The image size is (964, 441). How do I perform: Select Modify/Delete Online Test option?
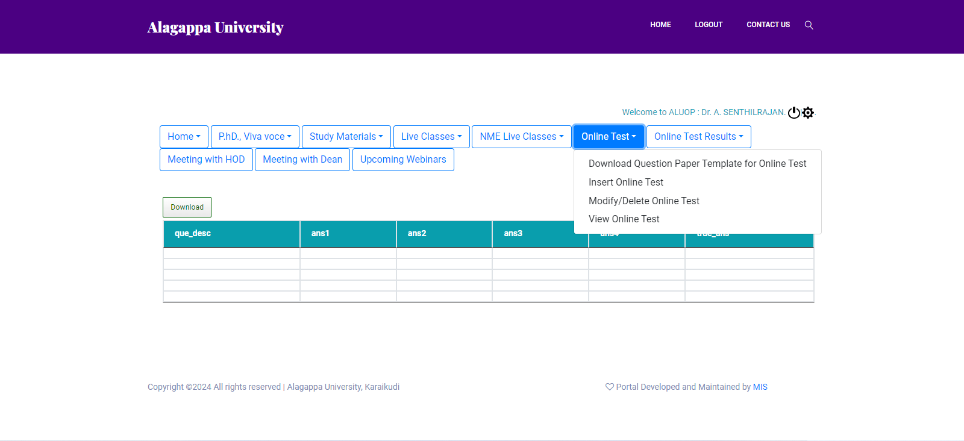(x=698, y=201)
